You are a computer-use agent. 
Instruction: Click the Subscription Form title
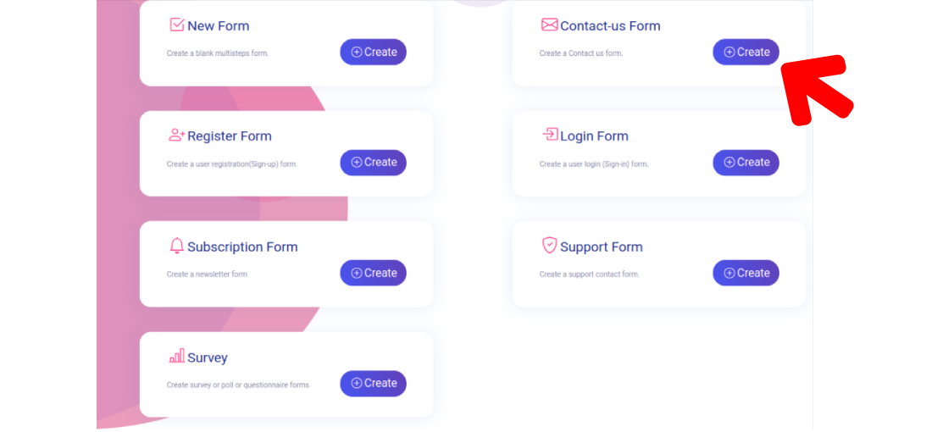[242, 247]
